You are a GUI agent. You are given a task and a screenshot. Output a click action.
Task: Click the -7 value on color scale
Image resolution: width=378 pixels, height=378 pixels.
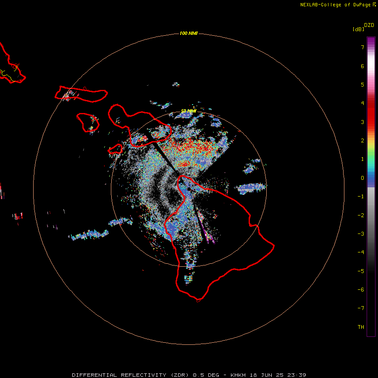pos(361,308)
